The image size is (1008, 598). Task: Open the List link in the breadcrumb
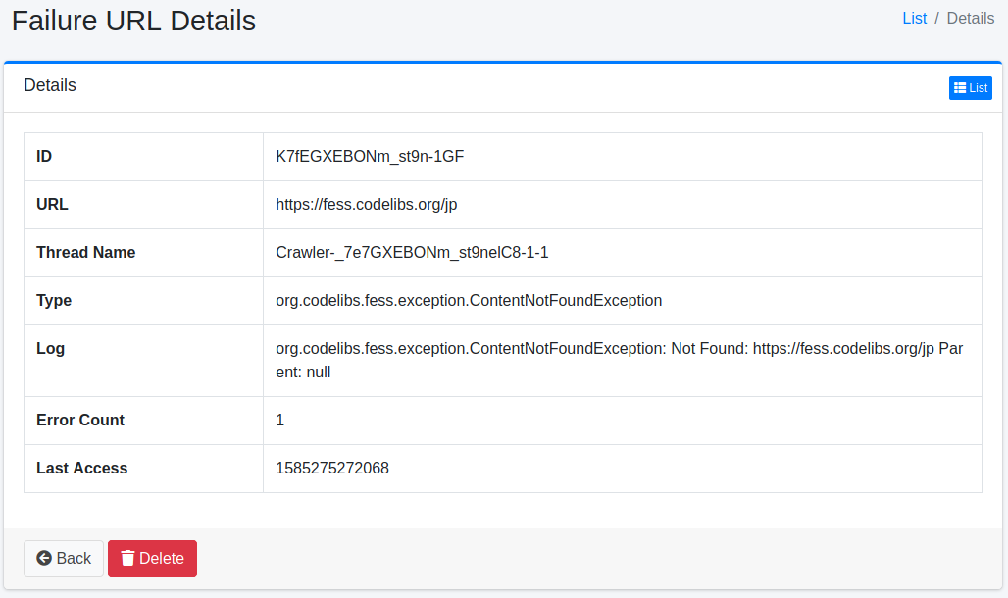point(914,18)
